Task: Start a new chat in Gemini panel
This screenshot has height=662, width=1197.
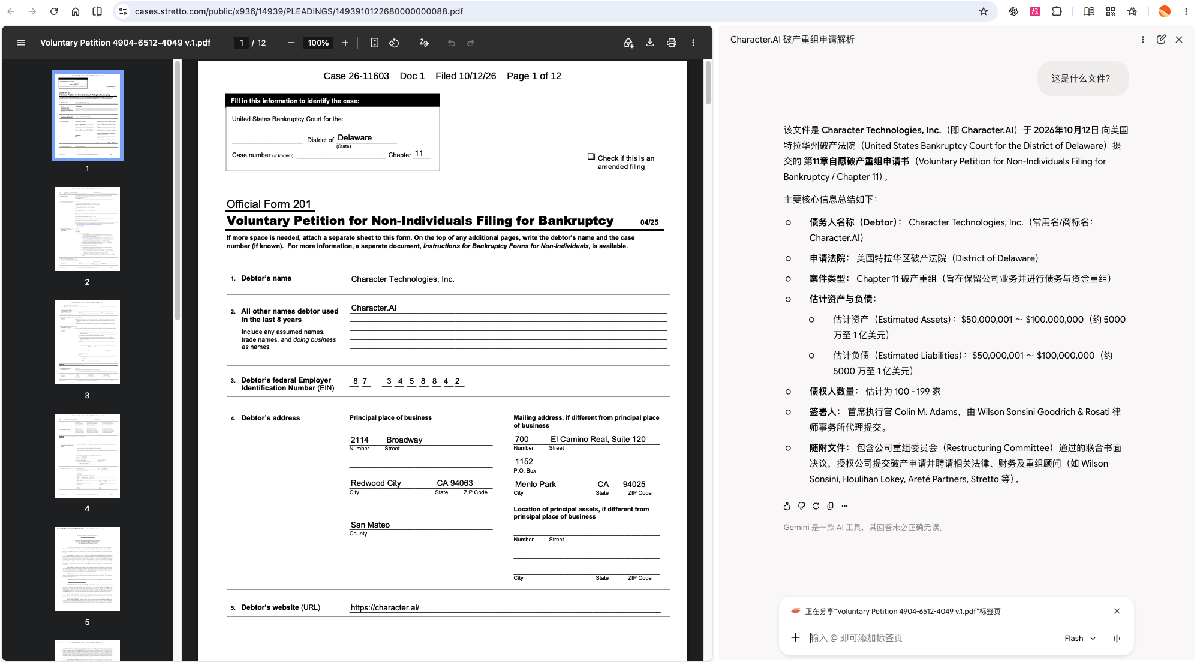Action: [1161, 40]
